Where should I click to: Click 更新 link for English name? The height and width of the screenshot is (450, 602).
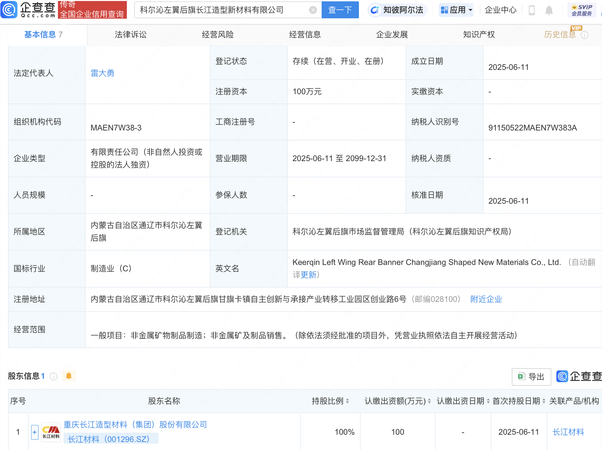click(308, 275)
